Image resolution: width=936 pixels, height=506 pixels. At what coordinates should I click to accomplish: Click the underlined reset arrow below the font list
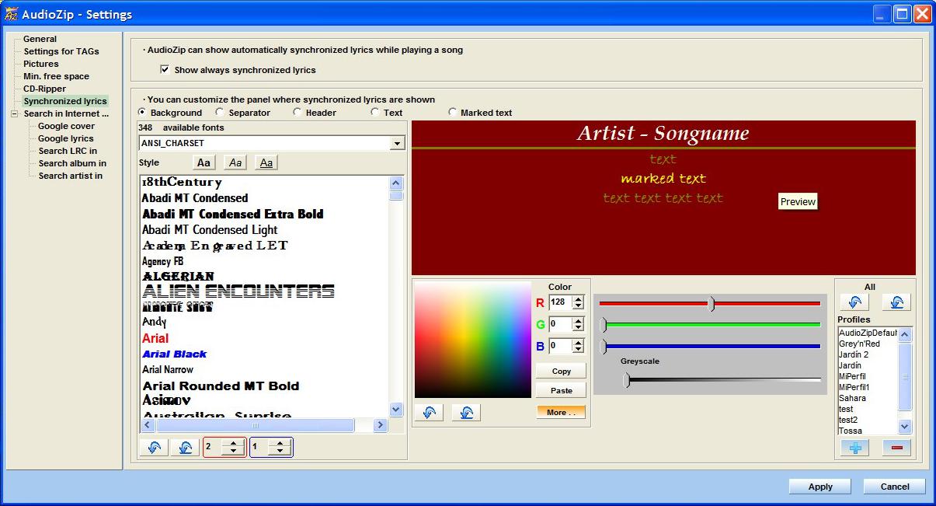click(x=185, y=448)
